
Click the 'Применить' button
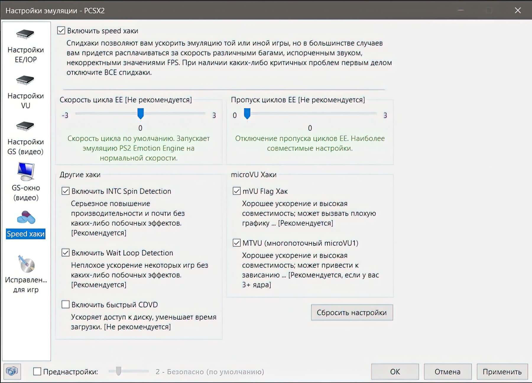point(502,371)
